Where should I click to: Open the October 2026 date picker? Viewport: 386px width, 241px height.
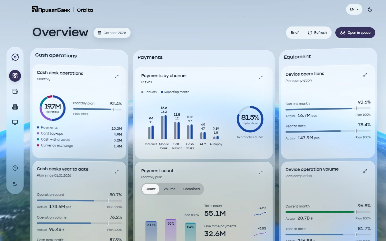[112, 33]
